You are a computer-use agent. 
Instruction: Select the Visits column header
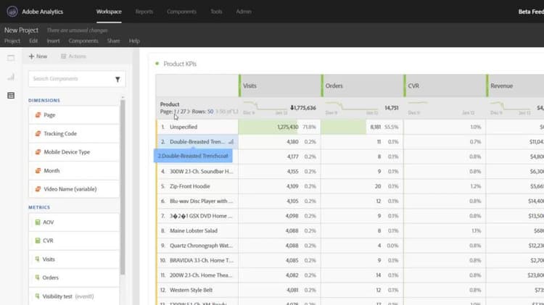tap(280, 85)
